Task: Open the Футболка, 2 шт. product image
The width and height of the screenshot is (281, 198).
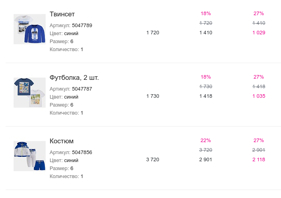Action: pos(29,93)
